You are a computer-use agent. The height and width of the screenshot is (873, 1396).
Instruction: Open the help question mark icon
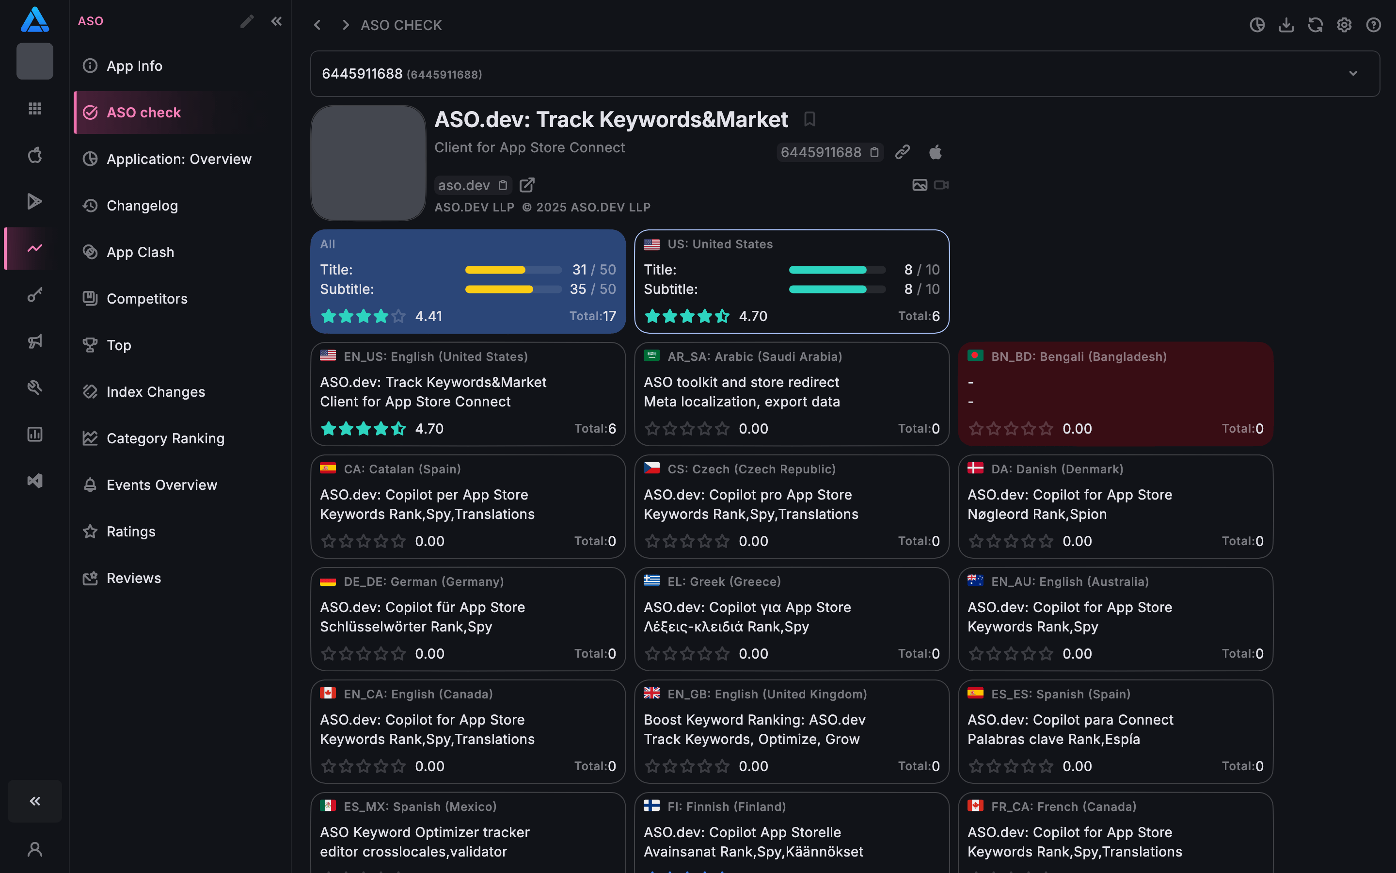(x=1374, y=25)
